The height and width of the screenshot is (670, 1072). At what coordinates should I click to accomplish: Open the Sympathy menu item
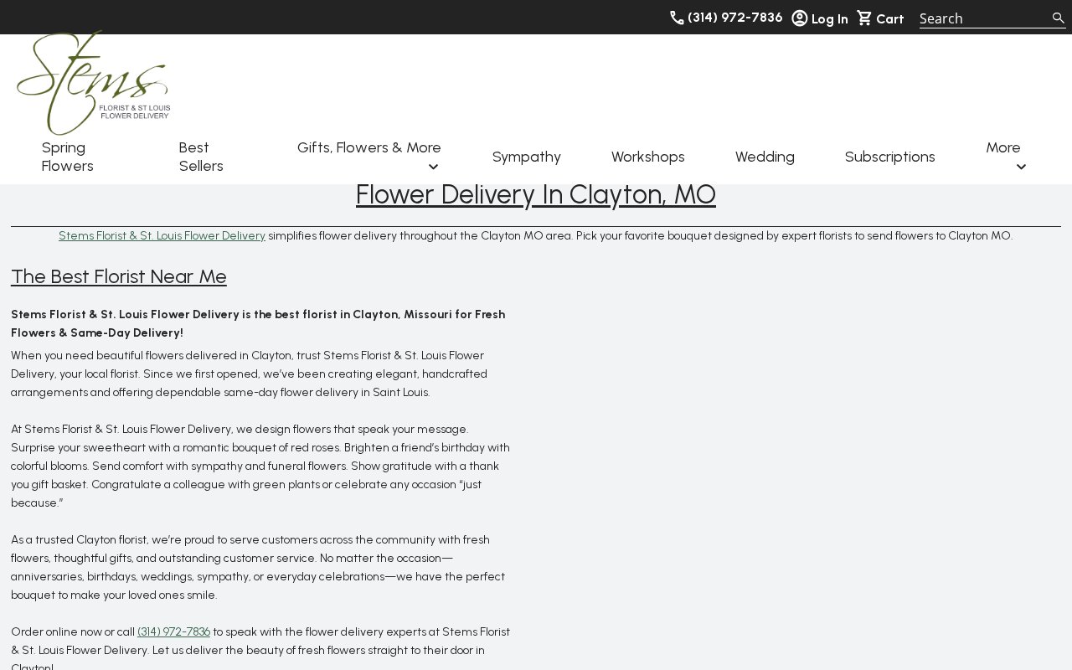[x=527, y=157]
